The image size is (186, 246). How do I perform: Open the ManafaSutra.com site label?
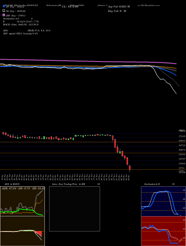click(x=152, y=5)
